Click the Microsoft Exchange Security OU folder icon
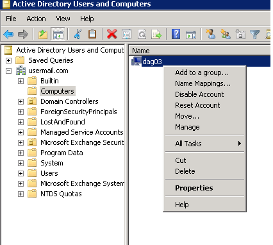 32,142
